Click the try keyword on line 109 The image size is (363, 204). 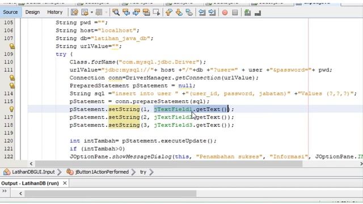pos(61,54)
